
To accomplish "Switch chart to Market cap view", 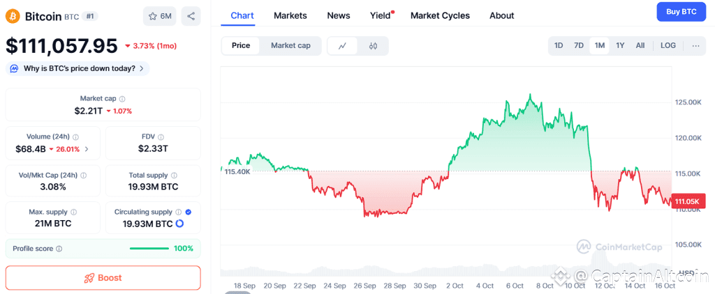I will tap(290, 46).
